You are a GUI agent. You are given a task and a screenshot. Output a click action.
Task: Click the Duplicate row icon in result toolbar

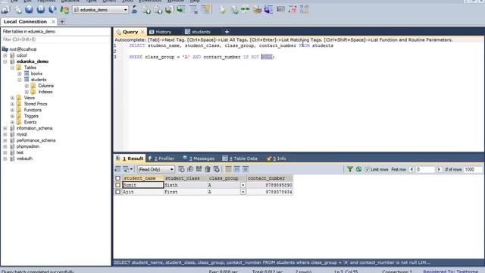point(190,169)
